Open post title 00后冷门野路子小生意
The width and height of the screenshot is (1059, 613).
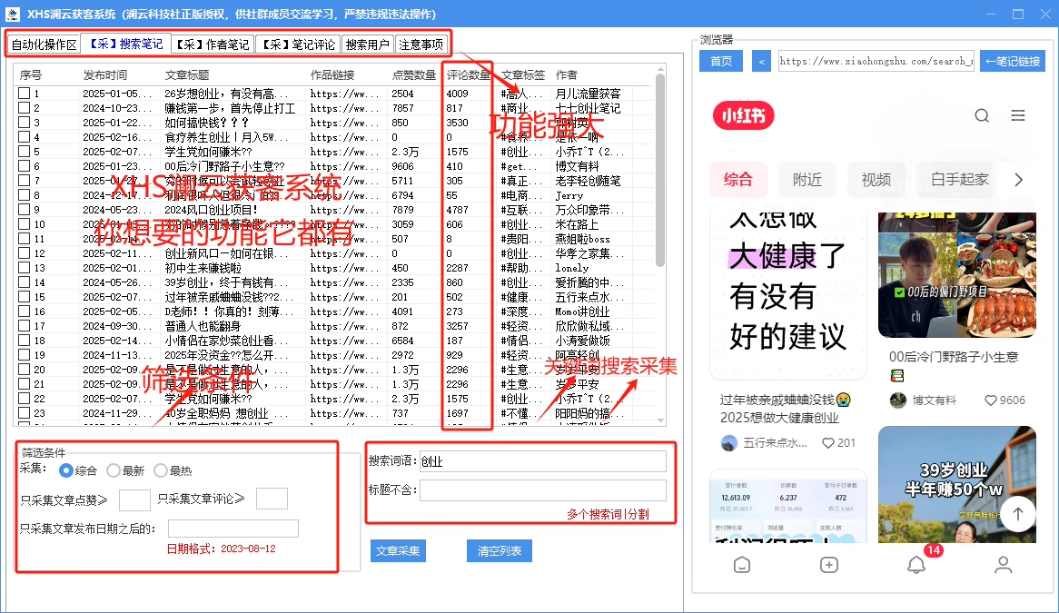(x=953, y=357)
